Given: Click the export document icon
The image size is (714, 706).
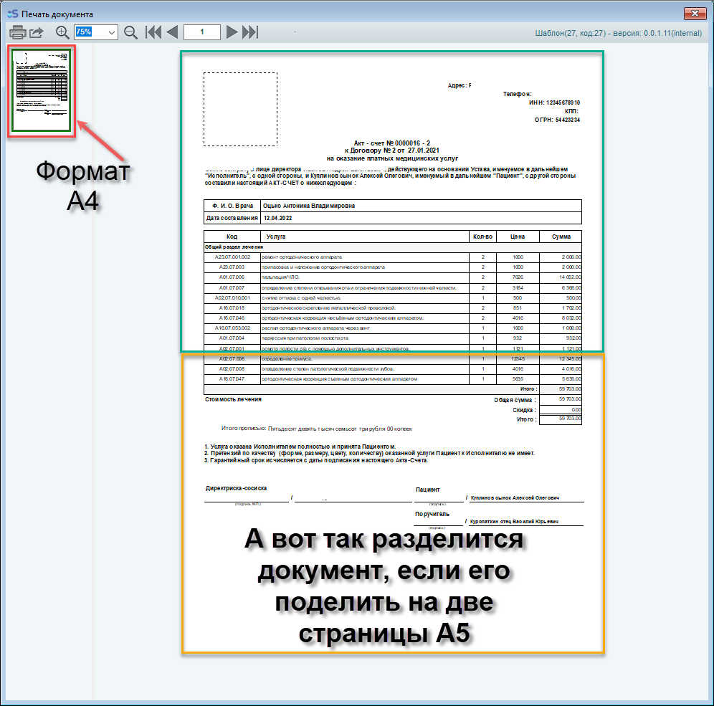Looking at the screenshot, I should [x=37, y=32].
